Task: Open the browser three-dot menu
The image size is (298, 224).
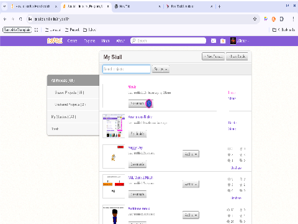Action: point(293,19)
